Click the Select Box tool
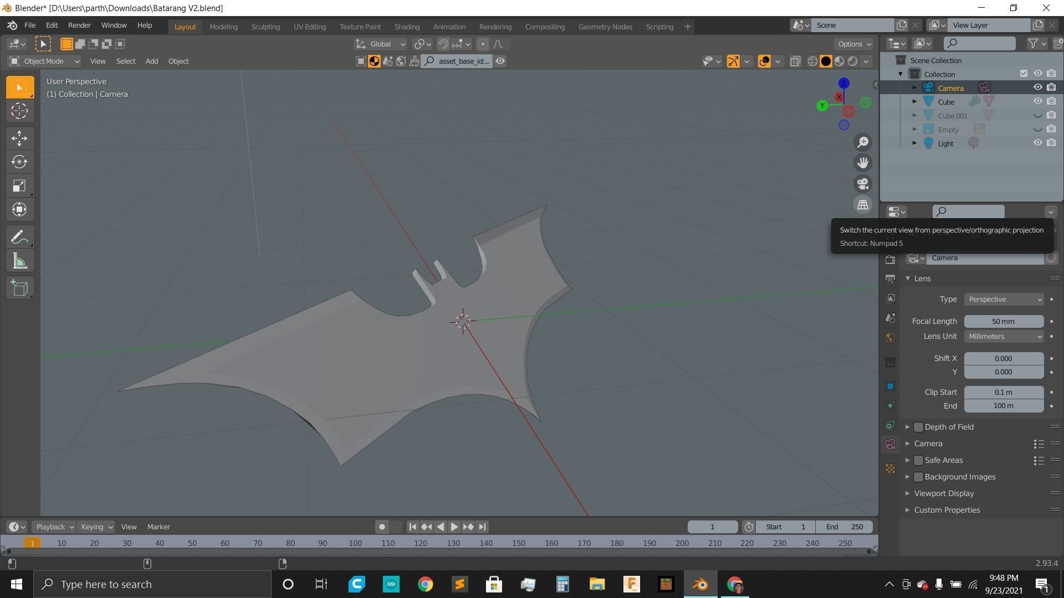The width and height of the screenshot is (1064, 598). (19, 87)
